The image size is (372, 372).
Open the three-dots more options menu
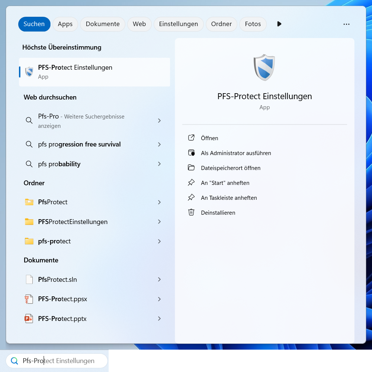click(346, 24)
